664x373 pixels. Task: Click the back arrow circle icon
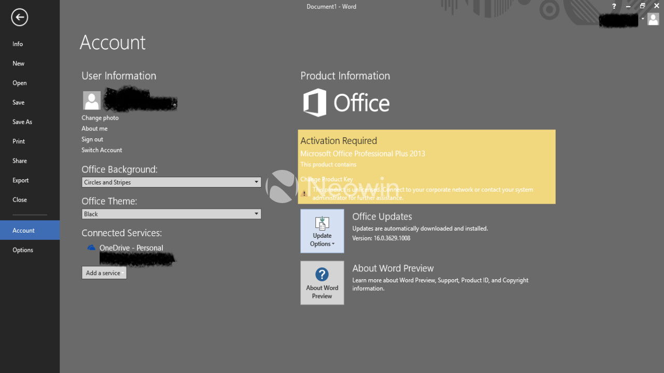tap(19, 18)
